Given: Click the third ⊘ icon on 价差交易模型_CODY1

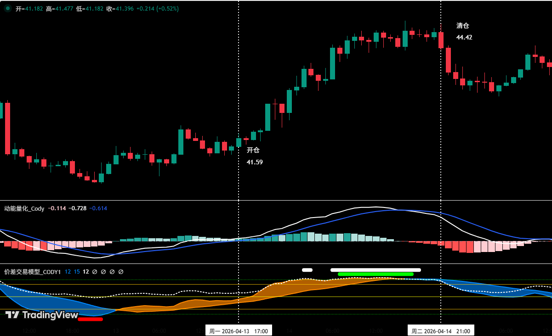Looking at the screenshot, I should [112, 272].
